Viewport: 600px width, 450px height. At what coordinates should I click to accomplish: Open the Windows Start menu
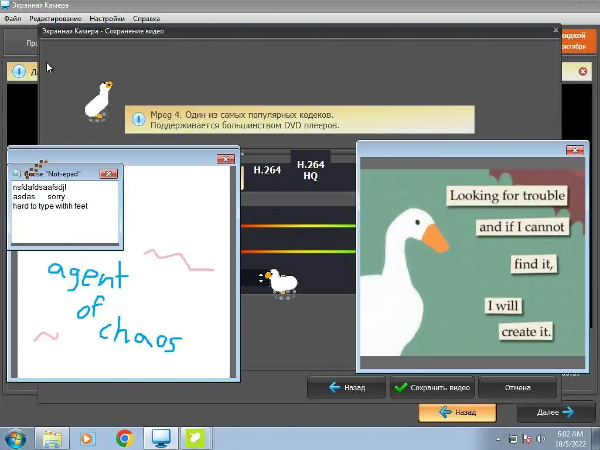(15, 438)
